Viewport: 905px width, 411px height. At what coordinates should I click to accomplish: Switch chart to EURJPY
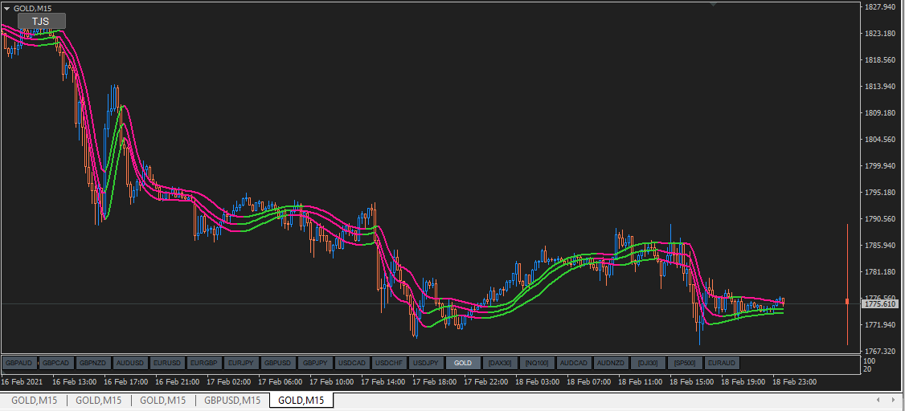241,363
